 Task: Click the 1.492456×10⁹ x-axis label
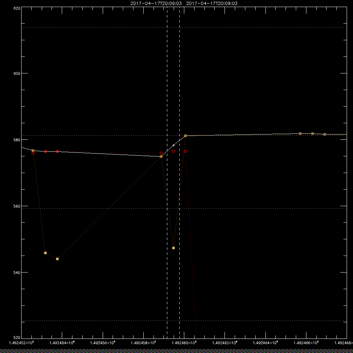pyautogui.click(x=103, y=343)
